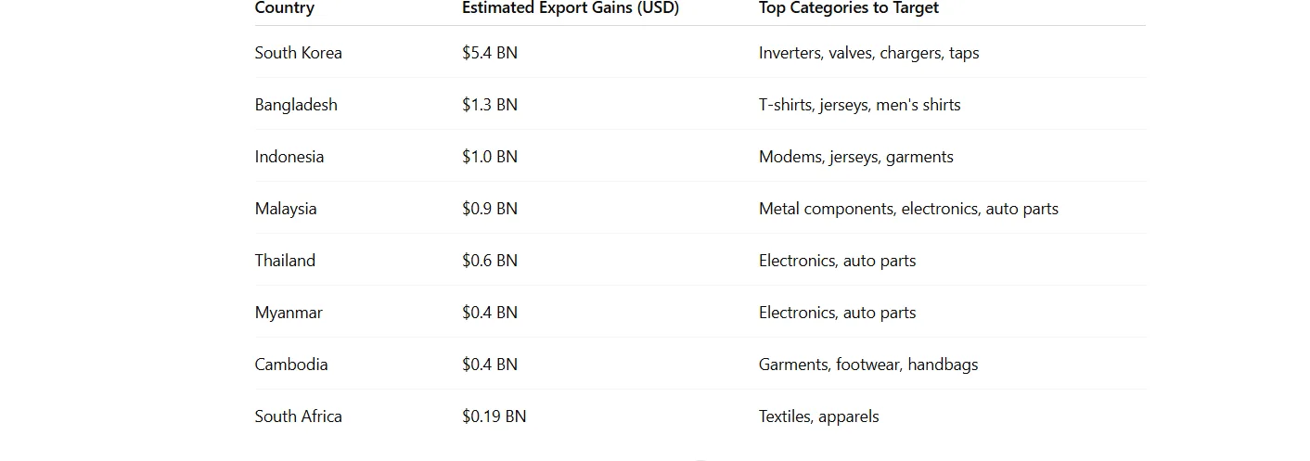Select the Textiles, apparels cell
This screenshot has width=1310, height=461.
click(x=818, y=416)
